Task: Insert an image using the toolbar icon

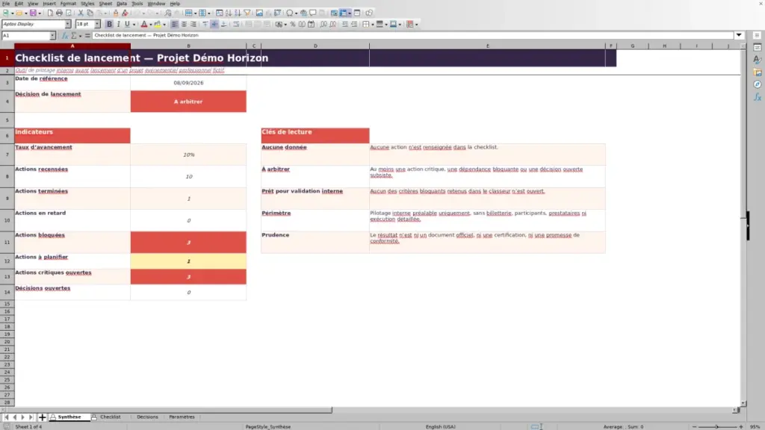Action: [x=259, y=13]
